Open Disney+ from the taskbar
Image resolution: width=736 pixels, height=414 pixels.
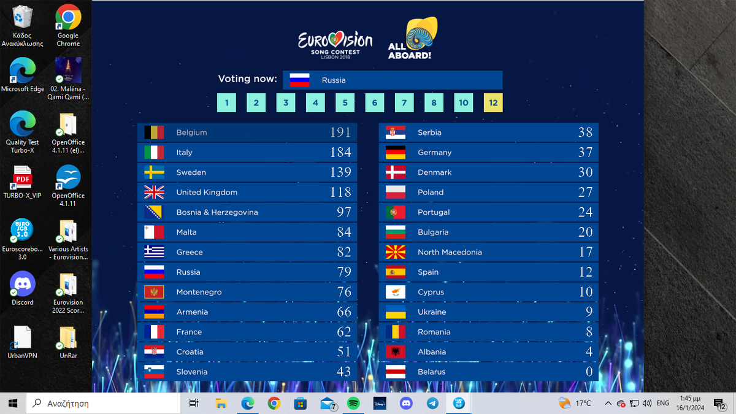(380, 403)
